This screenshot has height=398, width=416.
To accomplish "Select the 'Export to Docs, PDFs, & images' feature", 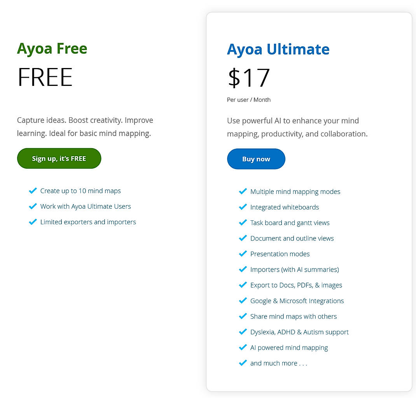I will tap(296, 285).
